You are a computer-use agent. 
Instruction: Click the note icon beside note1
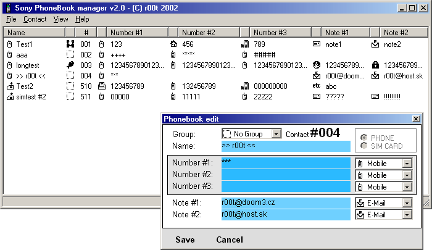[317, 44]
